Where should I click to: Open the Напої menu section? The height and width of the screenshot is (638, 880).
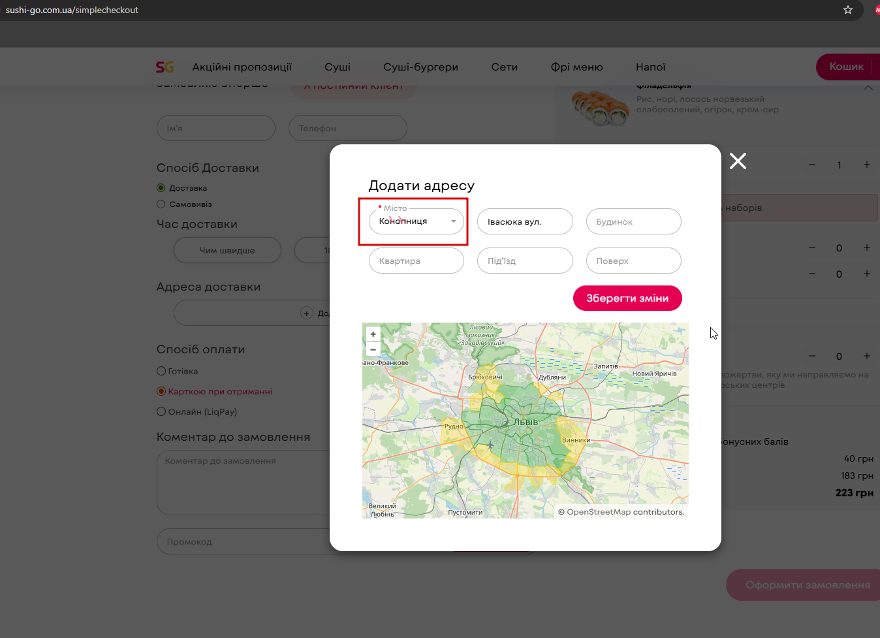click(651, 67)
